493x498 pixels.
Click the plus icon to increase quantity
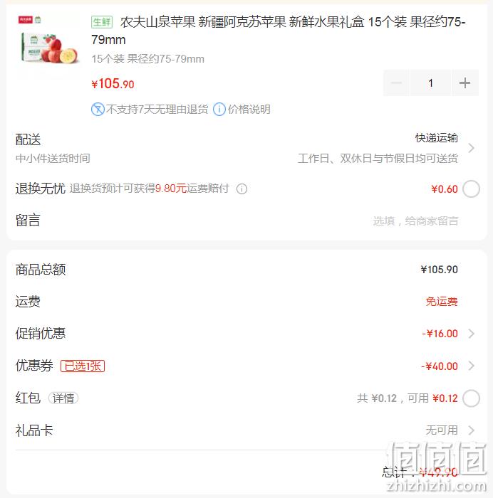(x=465, y=83)
